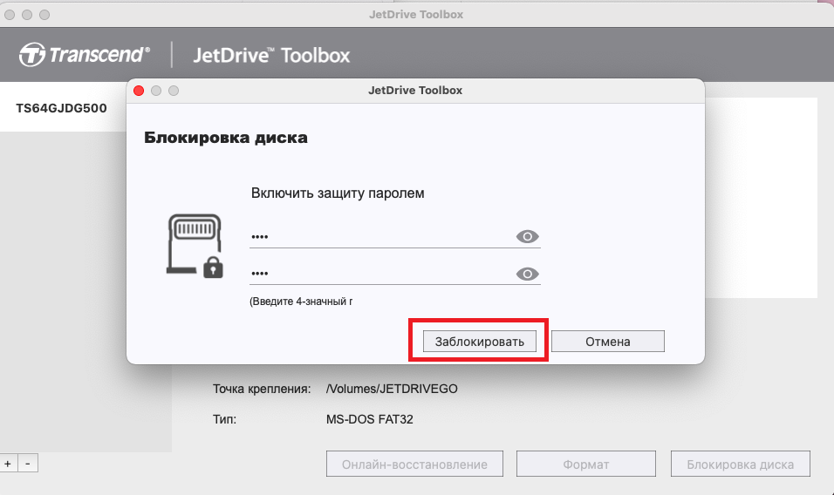
Task: Cancel with the Отмена button
Action: pos(607,341)
